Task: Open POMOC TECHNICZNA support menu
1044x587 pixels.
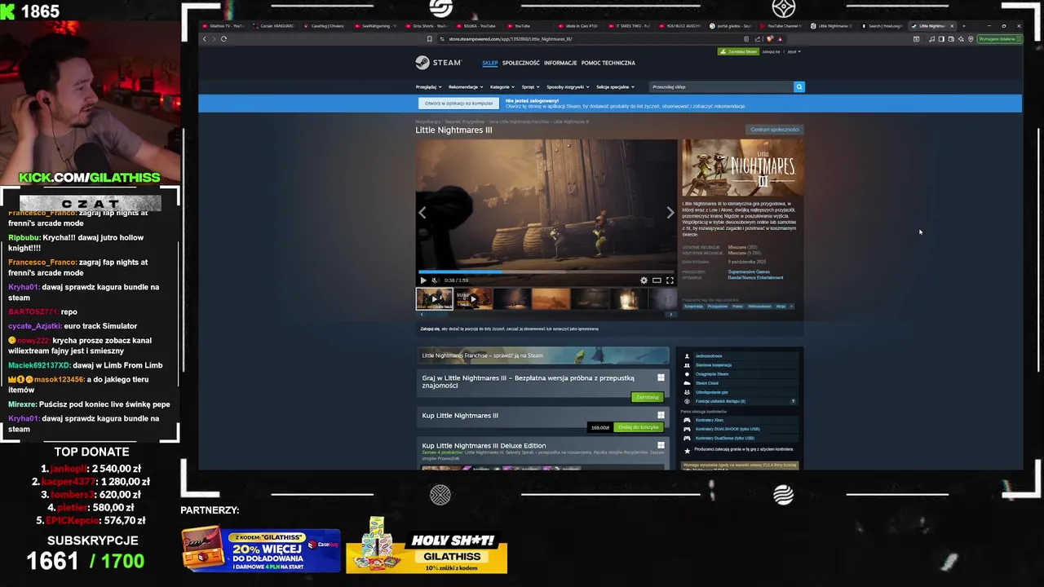Action: coord(608,63)
